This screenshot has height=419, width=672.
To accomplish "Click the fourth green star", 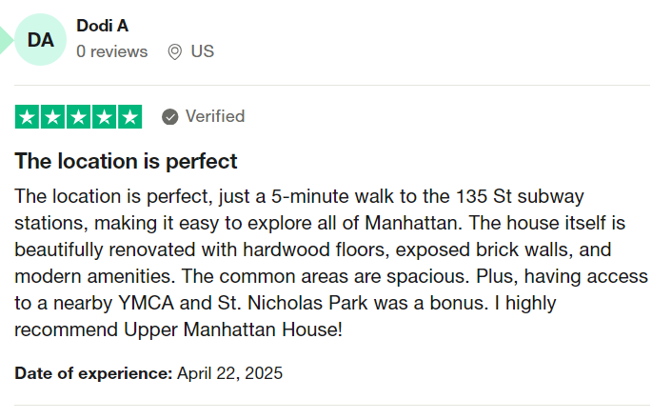I will 104,116.
